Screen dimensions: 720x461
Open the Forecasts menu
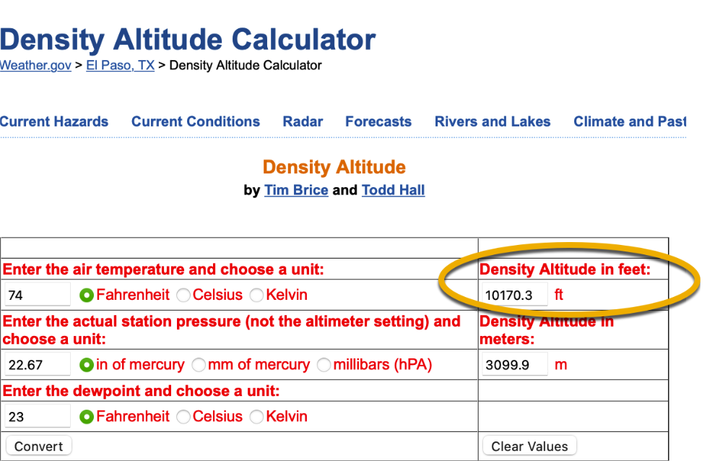pyautogui.click(x=378, y=121)
